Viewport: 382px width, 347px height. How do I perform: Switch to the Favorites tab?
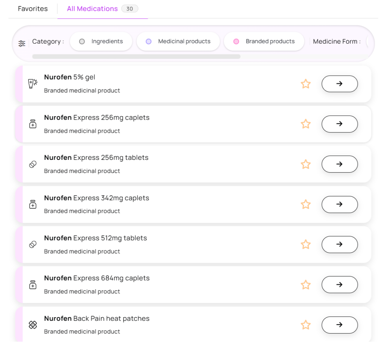(33, 9)
